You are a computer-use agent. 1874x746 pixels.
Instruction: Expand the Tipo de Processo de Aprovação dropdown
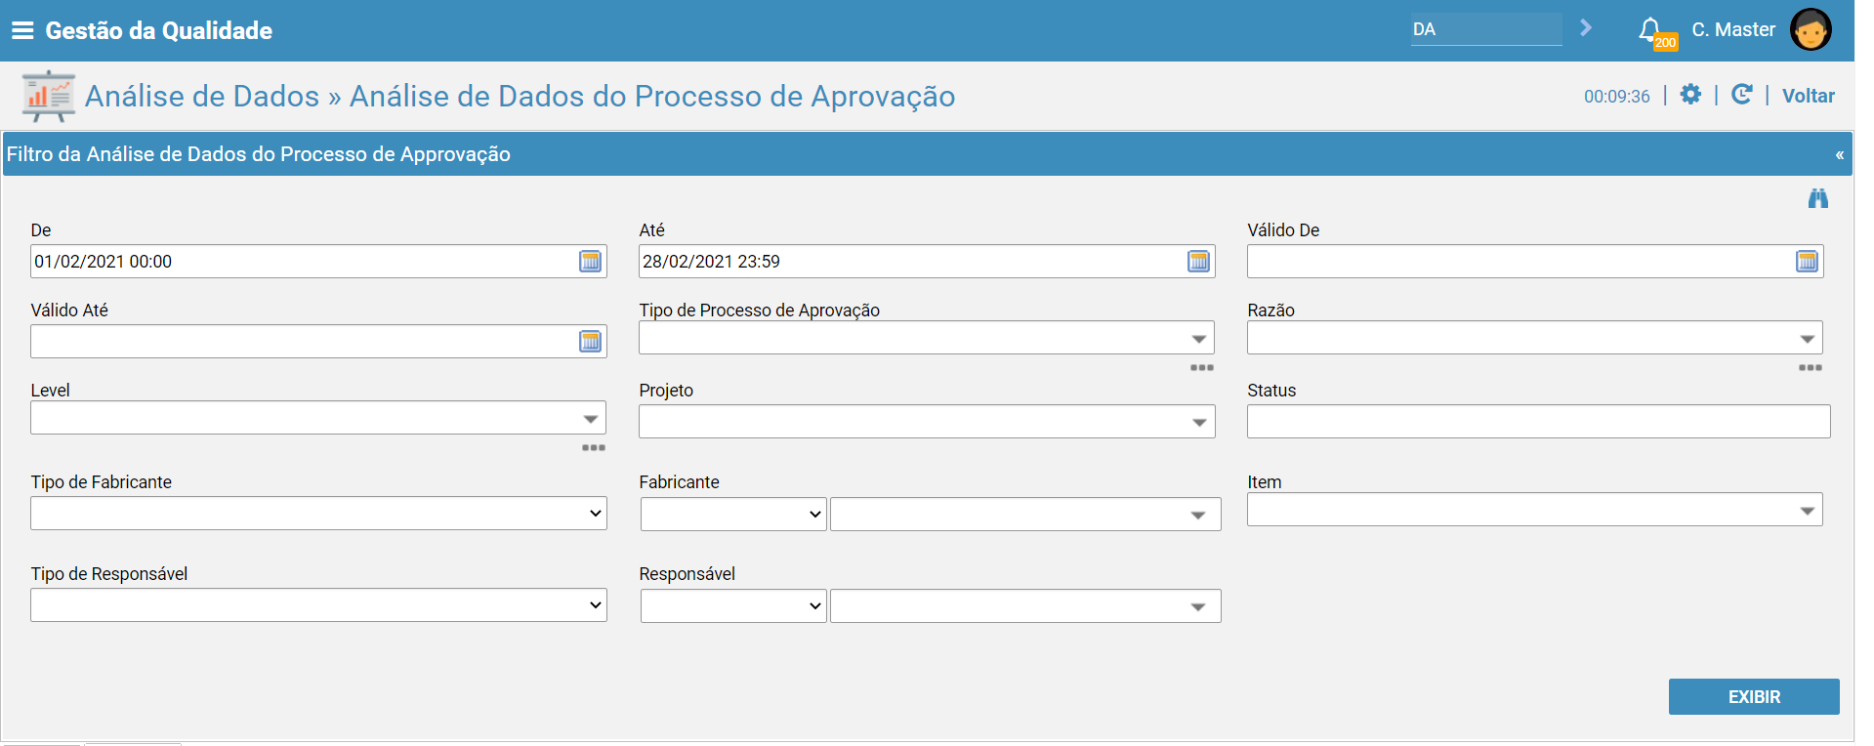1199,339
